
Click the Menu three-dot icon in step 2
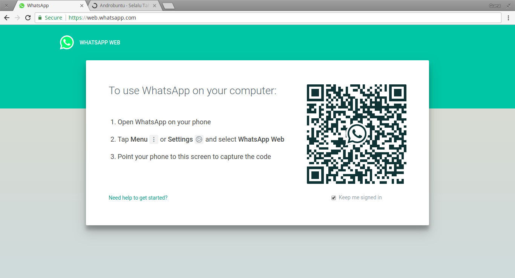(153, 139)
